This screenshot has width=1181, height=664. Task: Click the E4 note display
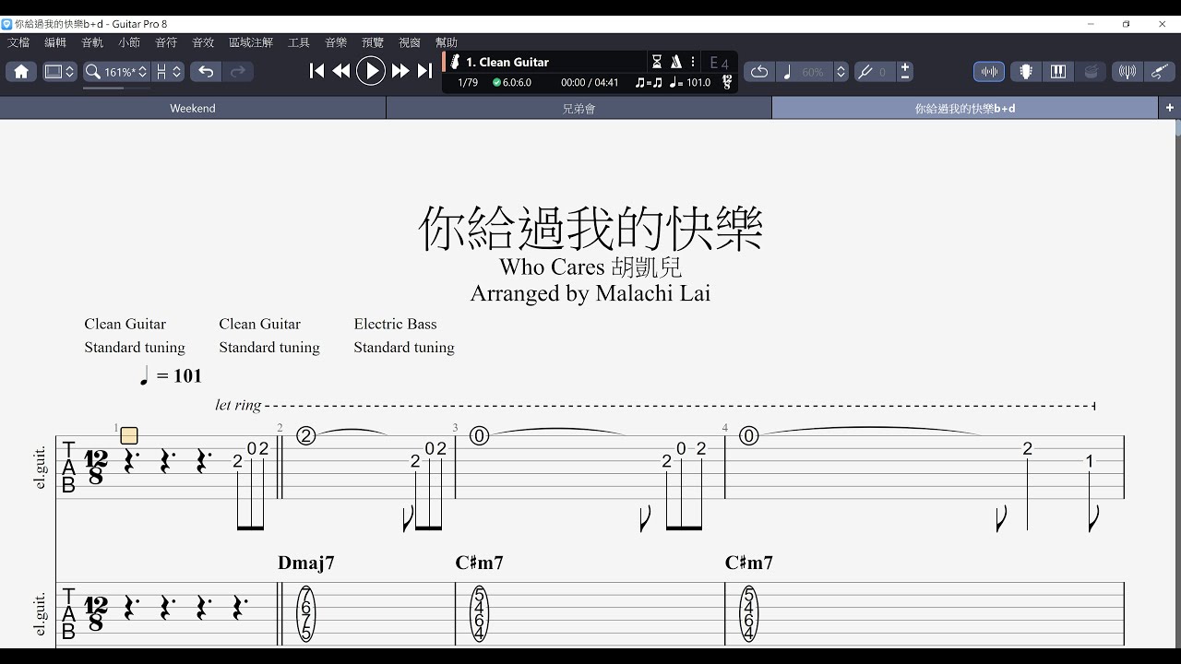[x=719, y=63]
